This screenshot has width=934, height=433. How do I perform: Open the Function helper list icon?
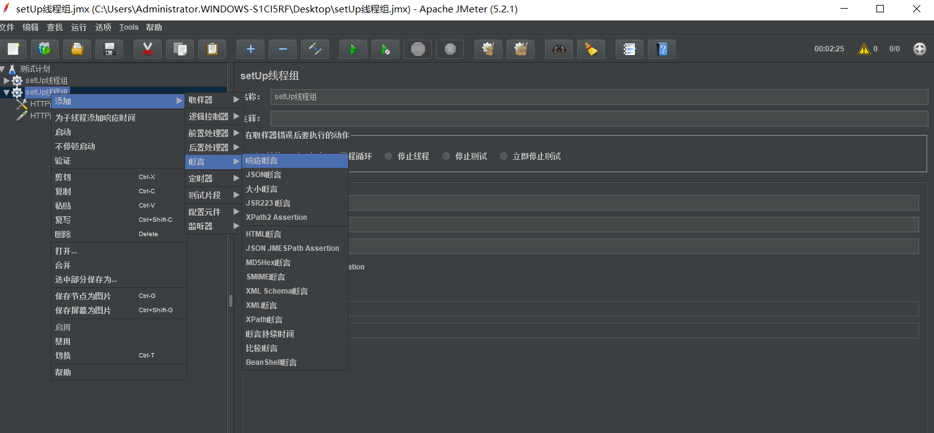pos(629,49)
